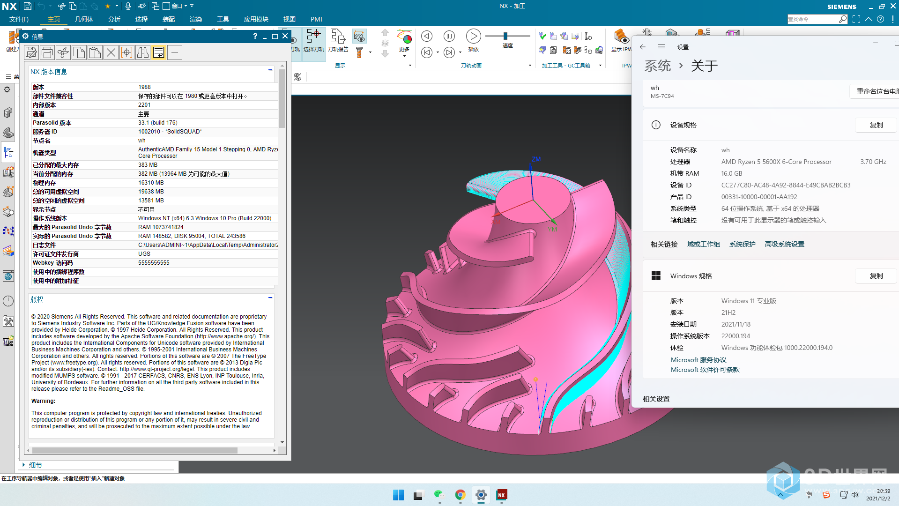Collapse the 版权 section
Image resolution: width=899 pixels, height=506 pixels.
(270, 298)
